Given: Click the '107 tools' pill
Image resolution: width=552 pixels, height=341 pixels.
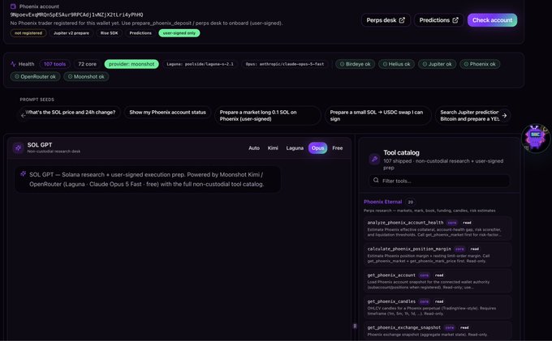Looking at the screenshot, I should tap(54, 64).
